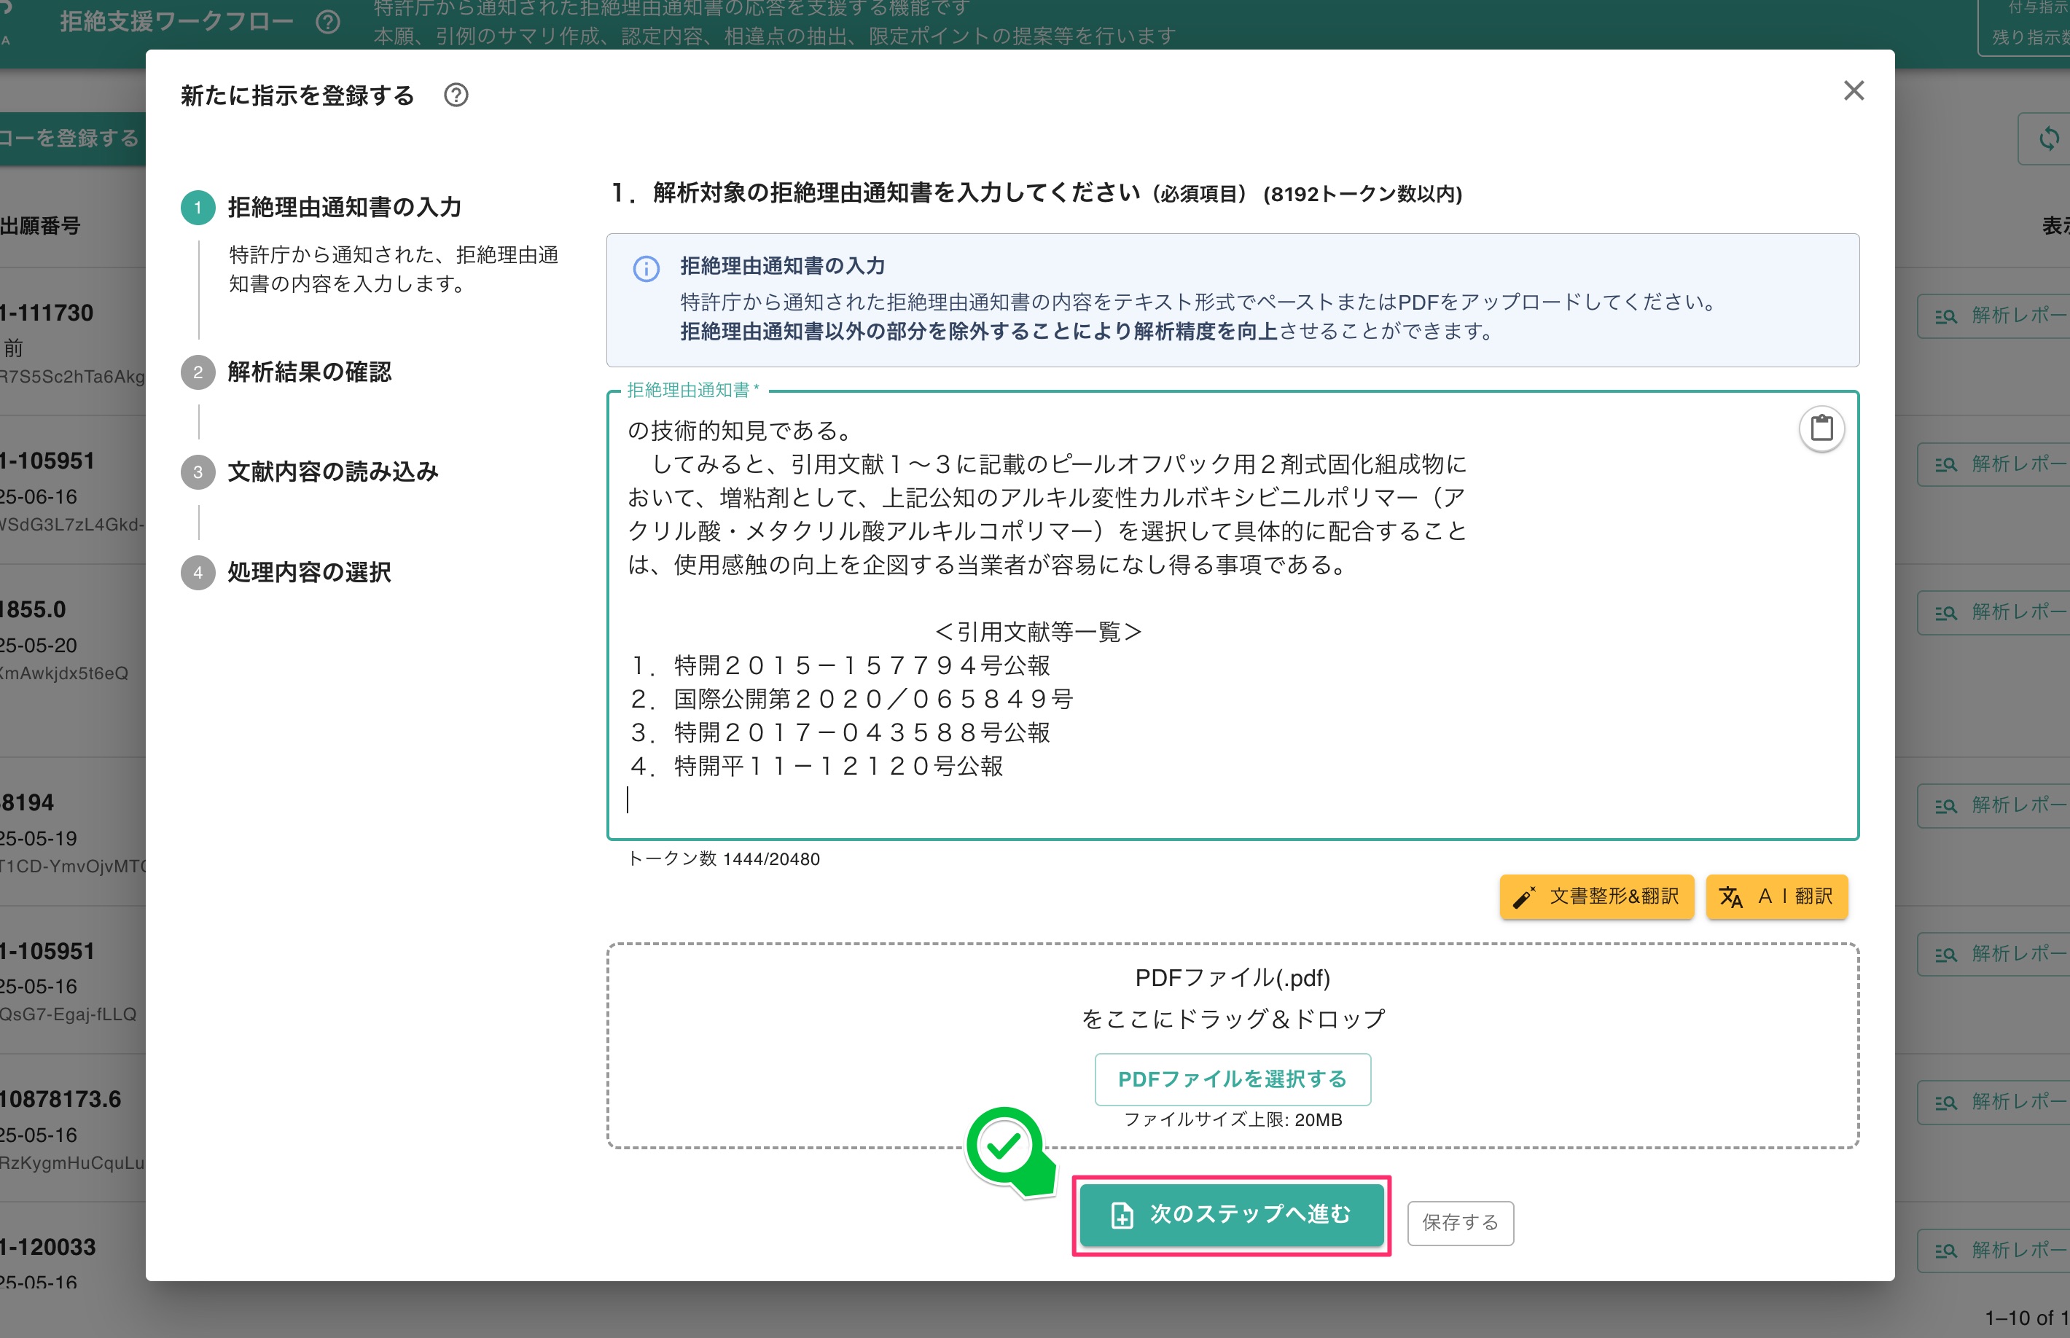Open the header help icon for 拒絶支援ワークフロー

[327, 23]
